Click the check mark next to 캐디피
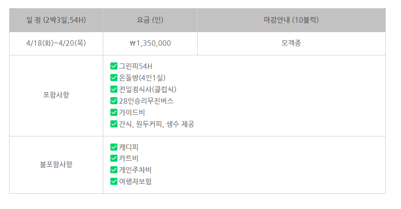Viewport: 401px width, 209px height. pyautogui.click(x=114, y=147)
